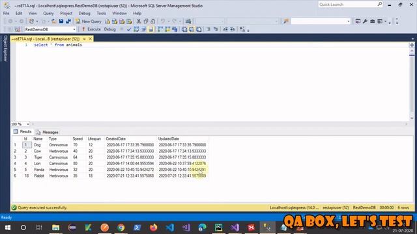Open the Project menu

[x=66, y=13]
